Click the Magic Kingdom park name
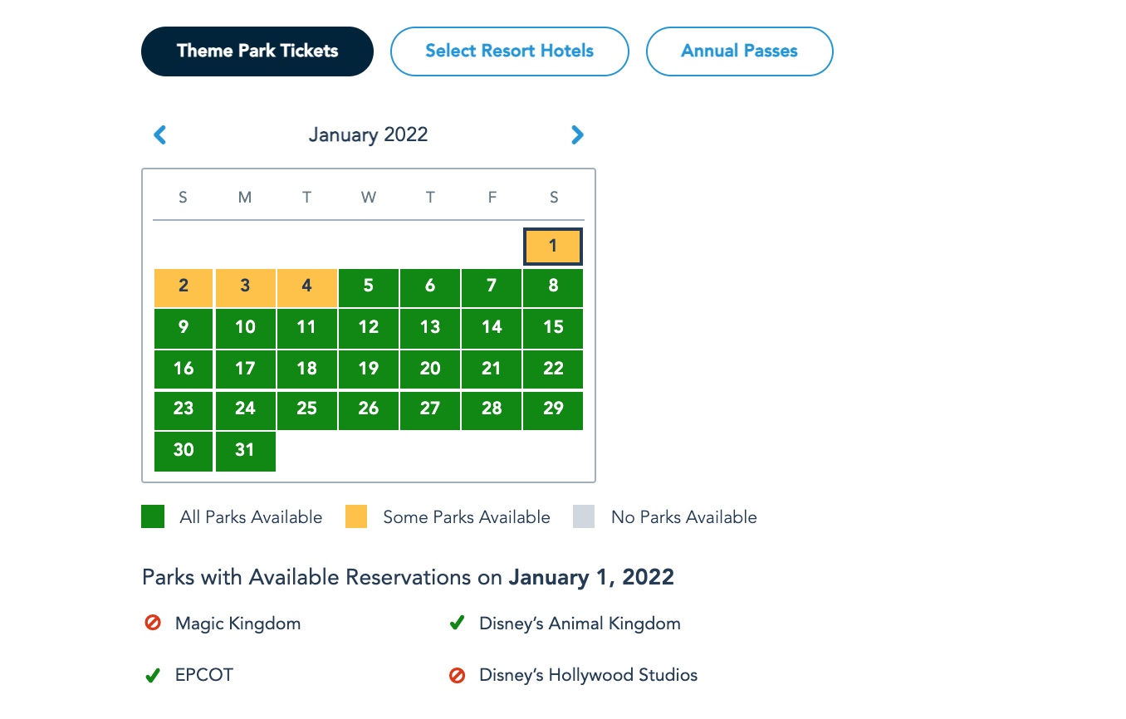The image size is (1126, 719). pos(237,623)
